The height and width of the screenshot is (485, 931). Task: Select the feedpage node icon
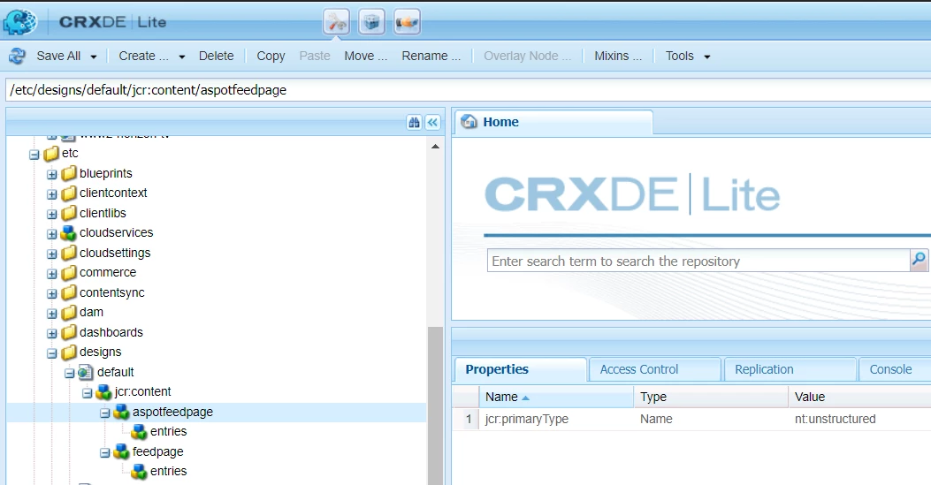click(x=122, y=451)
